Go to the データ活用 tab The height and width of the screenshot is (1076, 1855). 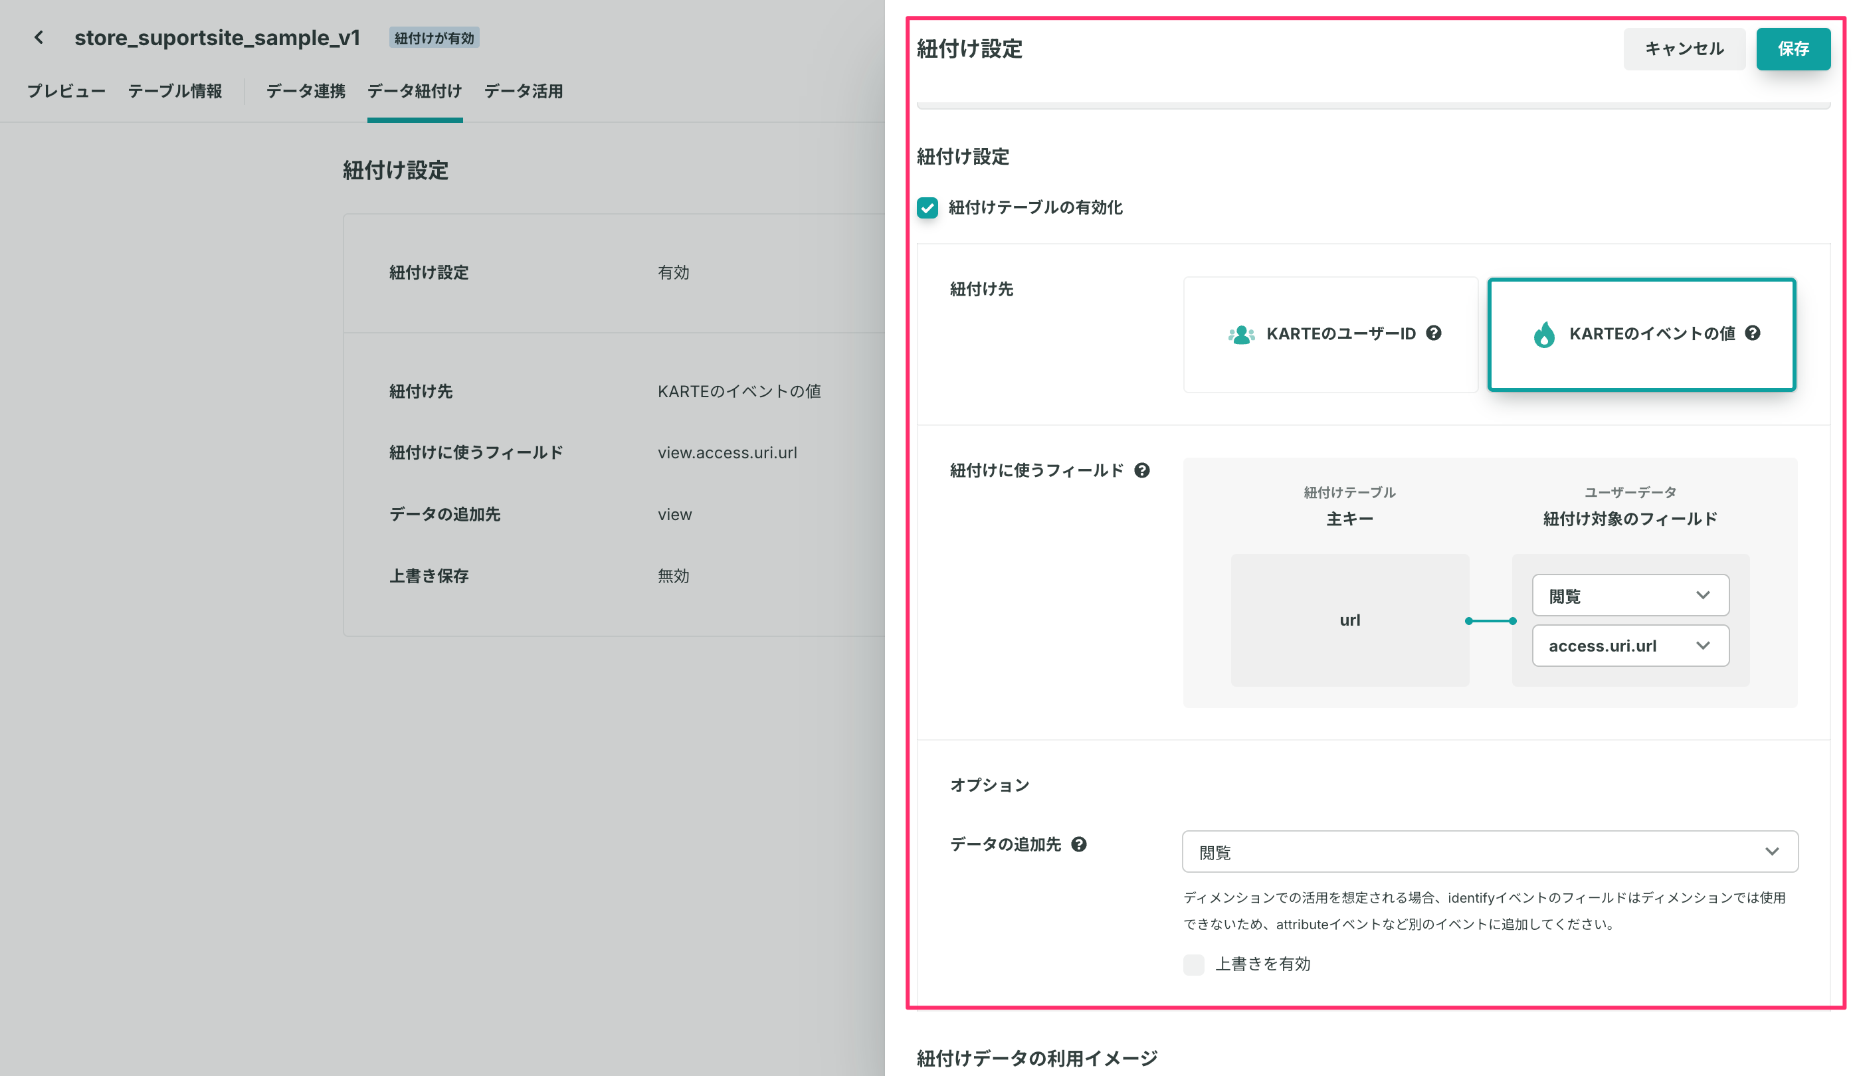[524, 91]
